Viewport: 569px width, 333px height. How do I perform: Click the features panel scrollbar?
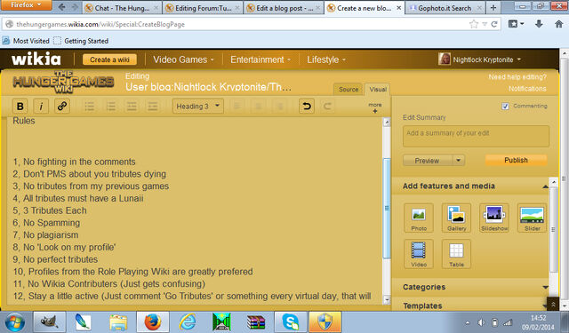pyautogui.click(x=553, y=229)
